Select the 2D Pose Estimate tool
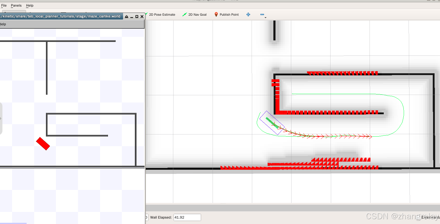 tap(160, 14)
